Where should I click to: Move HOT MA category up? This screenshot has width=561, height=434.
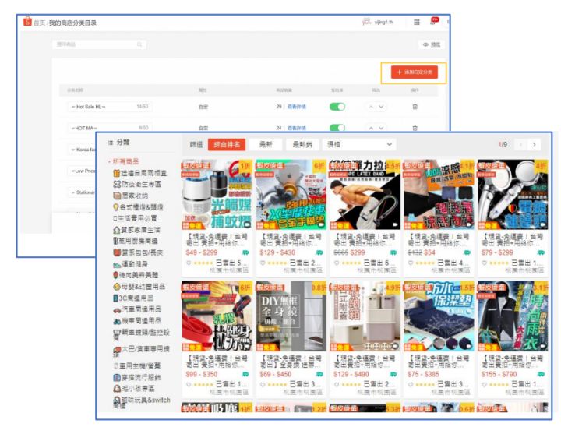point(371,128)
